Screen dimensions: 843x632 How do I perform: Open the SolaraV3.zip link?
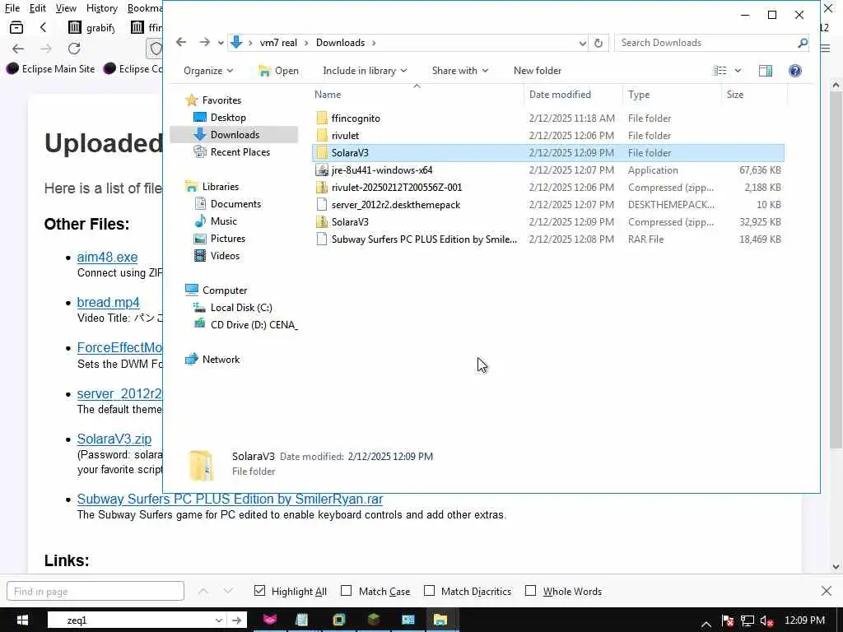coord(114,439)
